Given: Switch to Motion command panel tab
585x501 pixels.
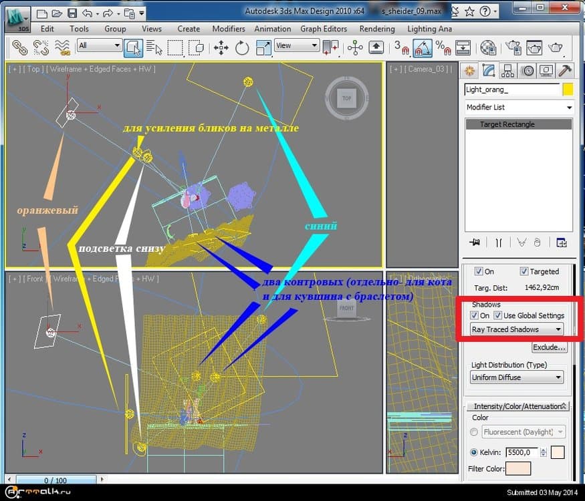Looking at the screenshot, I should click(x=528, y=70).
